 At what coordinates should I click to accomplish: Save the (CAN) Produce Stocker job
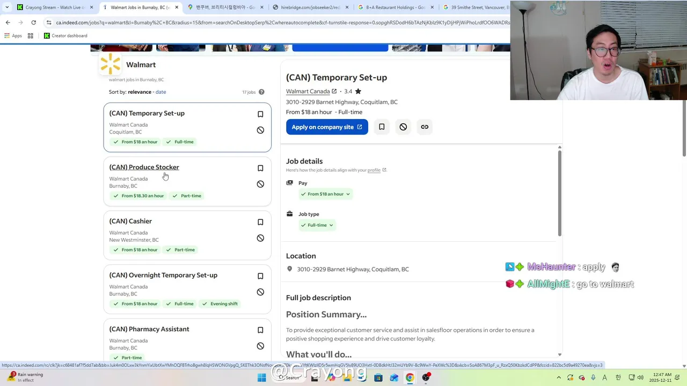click(260, 168)
